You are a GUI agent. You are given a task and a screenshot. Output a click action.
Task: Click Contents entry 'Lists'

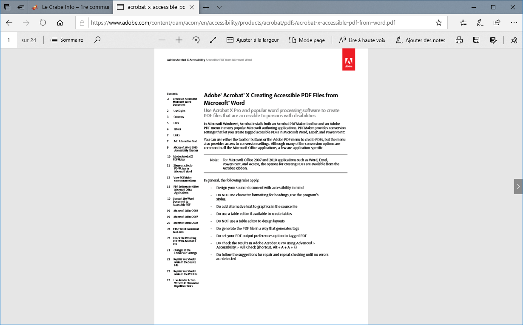click(176, 123)
